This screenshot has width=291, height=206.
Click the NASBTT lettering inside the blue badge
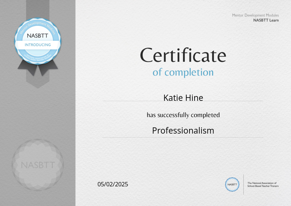38,36
